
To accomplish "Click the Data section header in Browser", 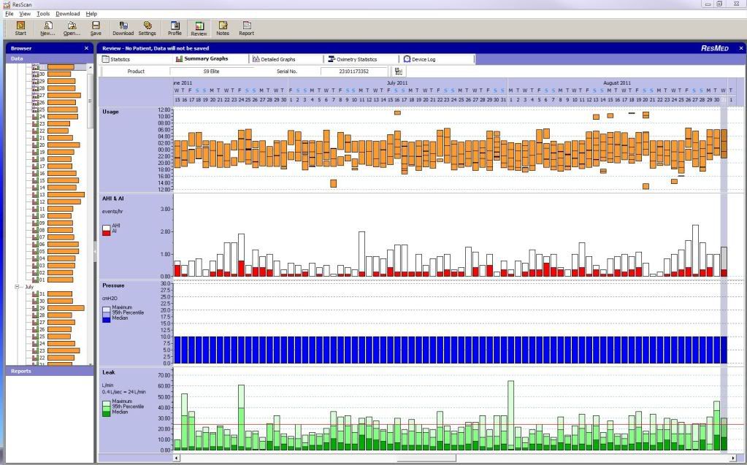I will (x=50, y=58).
